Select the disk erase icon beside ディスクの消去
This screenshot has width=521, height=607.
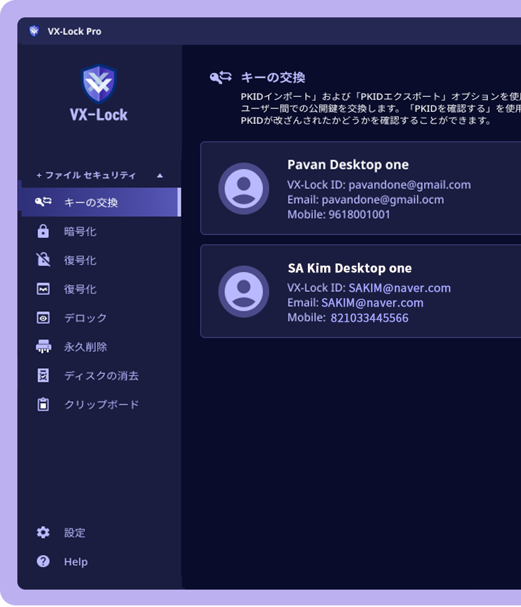(x=43, y=376)
